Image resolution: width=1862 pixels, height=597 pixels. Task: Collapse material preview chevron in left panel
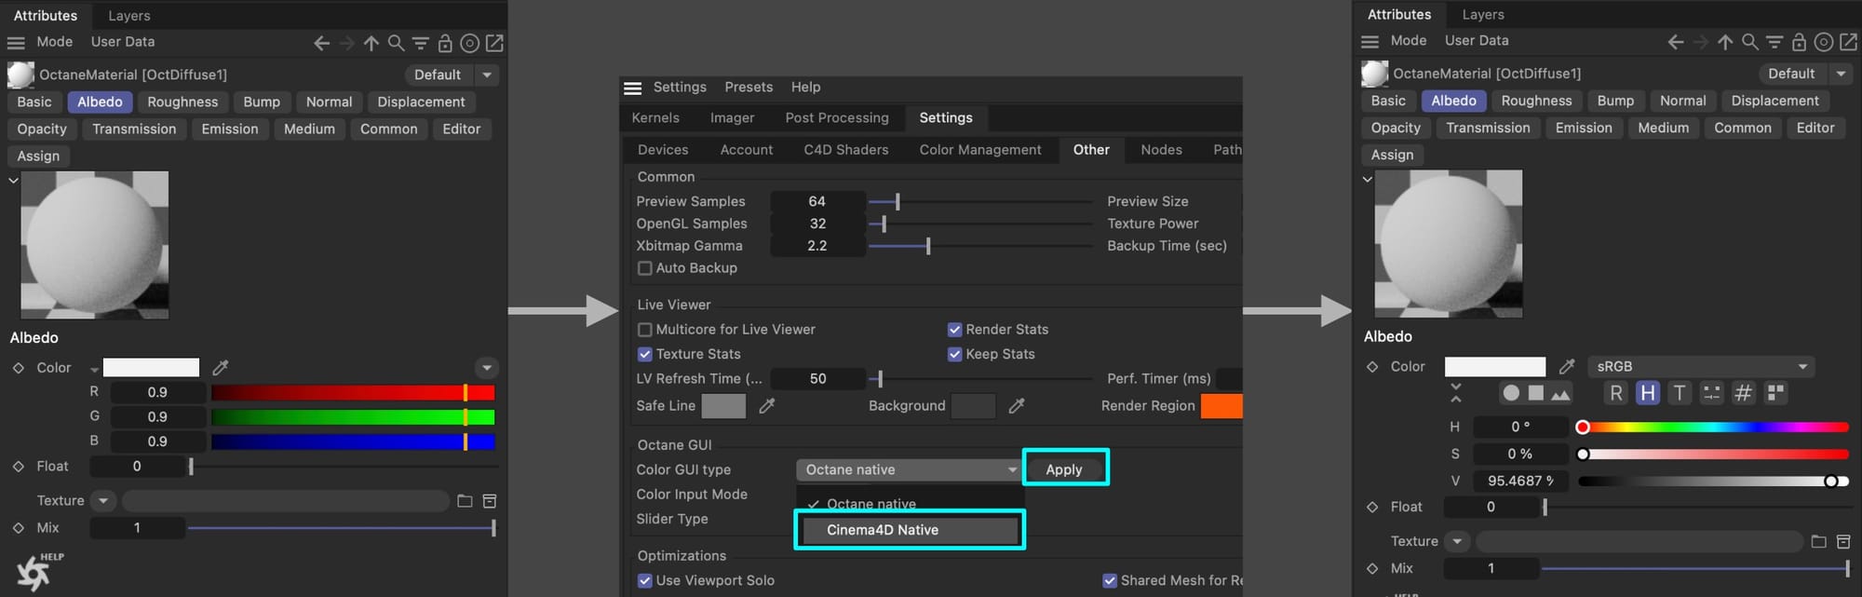point(13,180)
